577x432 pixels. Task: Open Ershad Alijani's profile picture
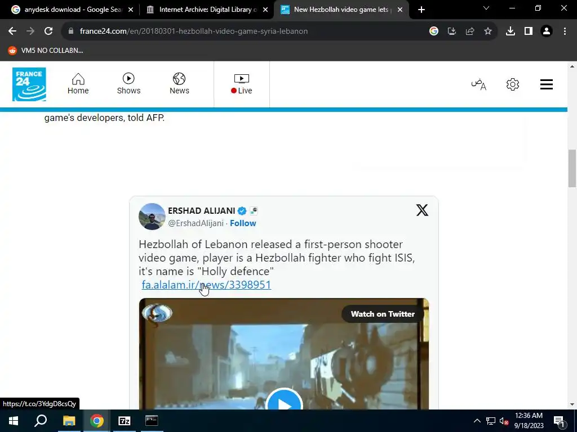click(x=152, y=217)
